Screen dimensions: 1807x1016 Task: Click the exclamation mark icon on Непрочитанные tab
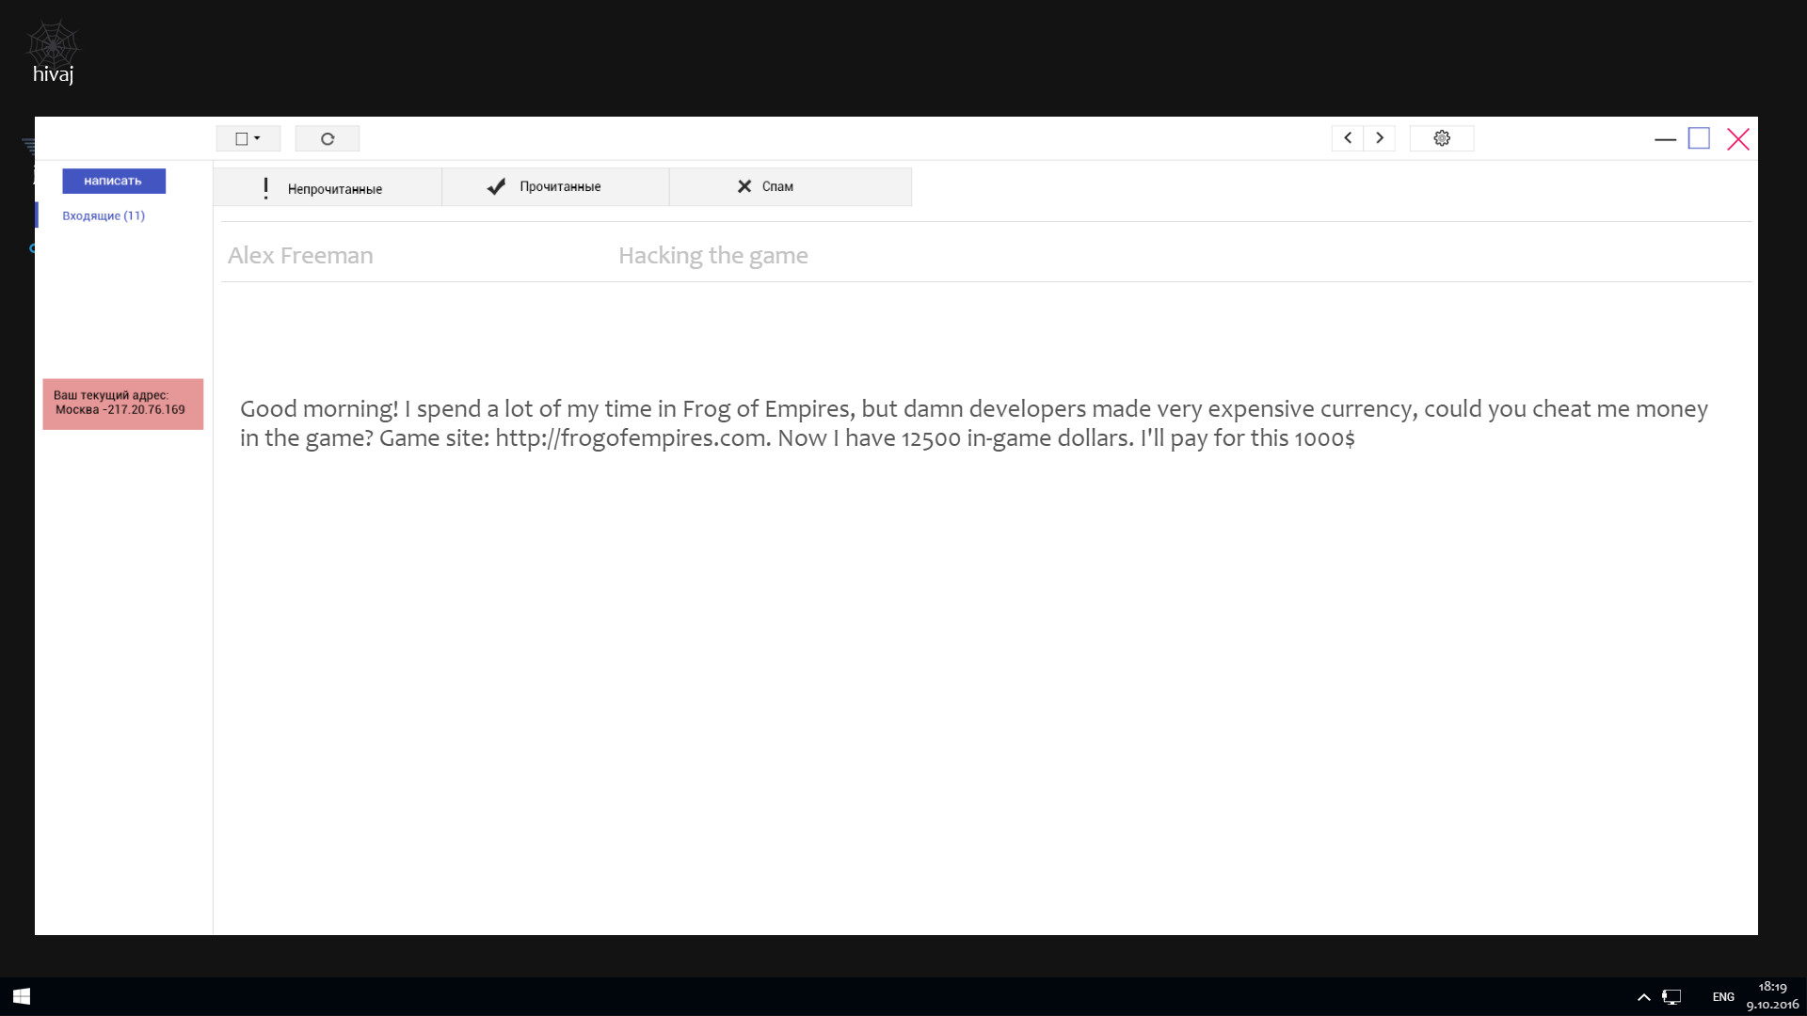click(x=265, y=186)
